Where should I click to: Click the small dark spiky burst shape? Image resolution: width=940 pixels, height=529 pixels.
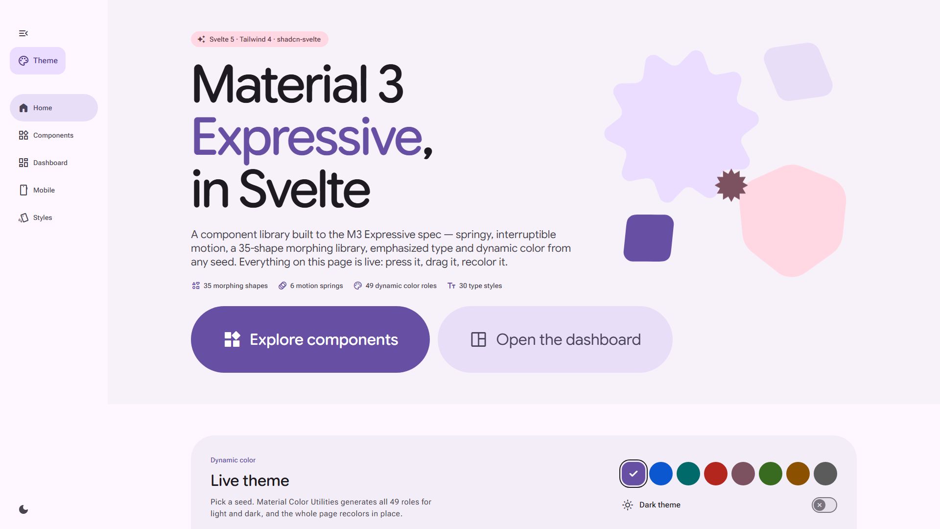731,185
